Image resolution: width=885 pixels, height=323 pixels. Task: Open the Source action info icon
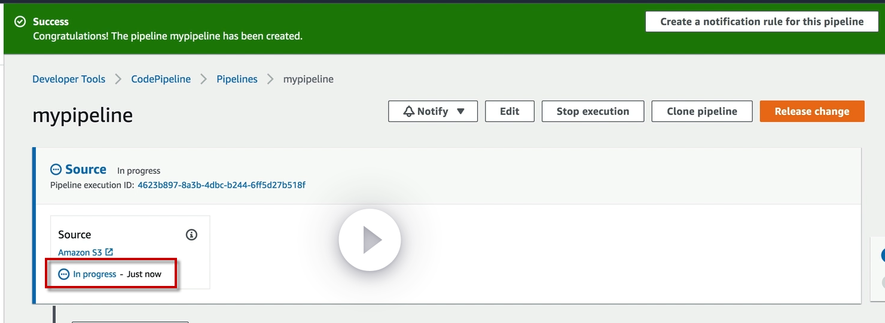click(x=191, y=234)
